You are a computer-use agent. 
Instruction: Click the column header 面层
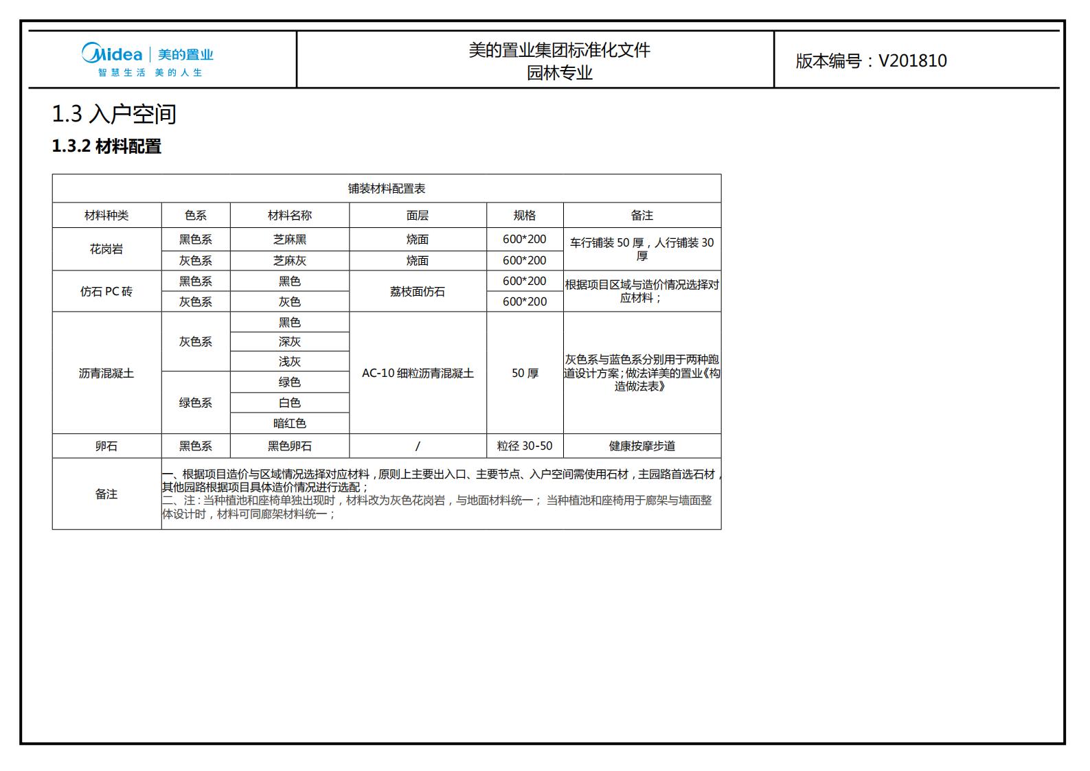(418, 215)
